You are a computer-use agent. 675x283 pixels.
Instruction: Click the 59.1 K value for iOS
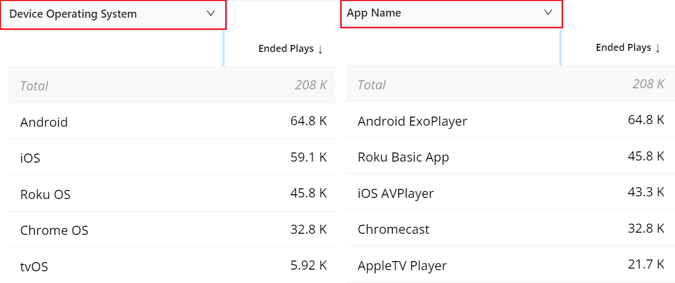coord(309,157)
